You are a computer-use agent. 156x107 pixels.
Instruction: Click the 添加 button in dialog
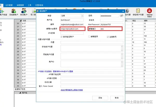100,98
